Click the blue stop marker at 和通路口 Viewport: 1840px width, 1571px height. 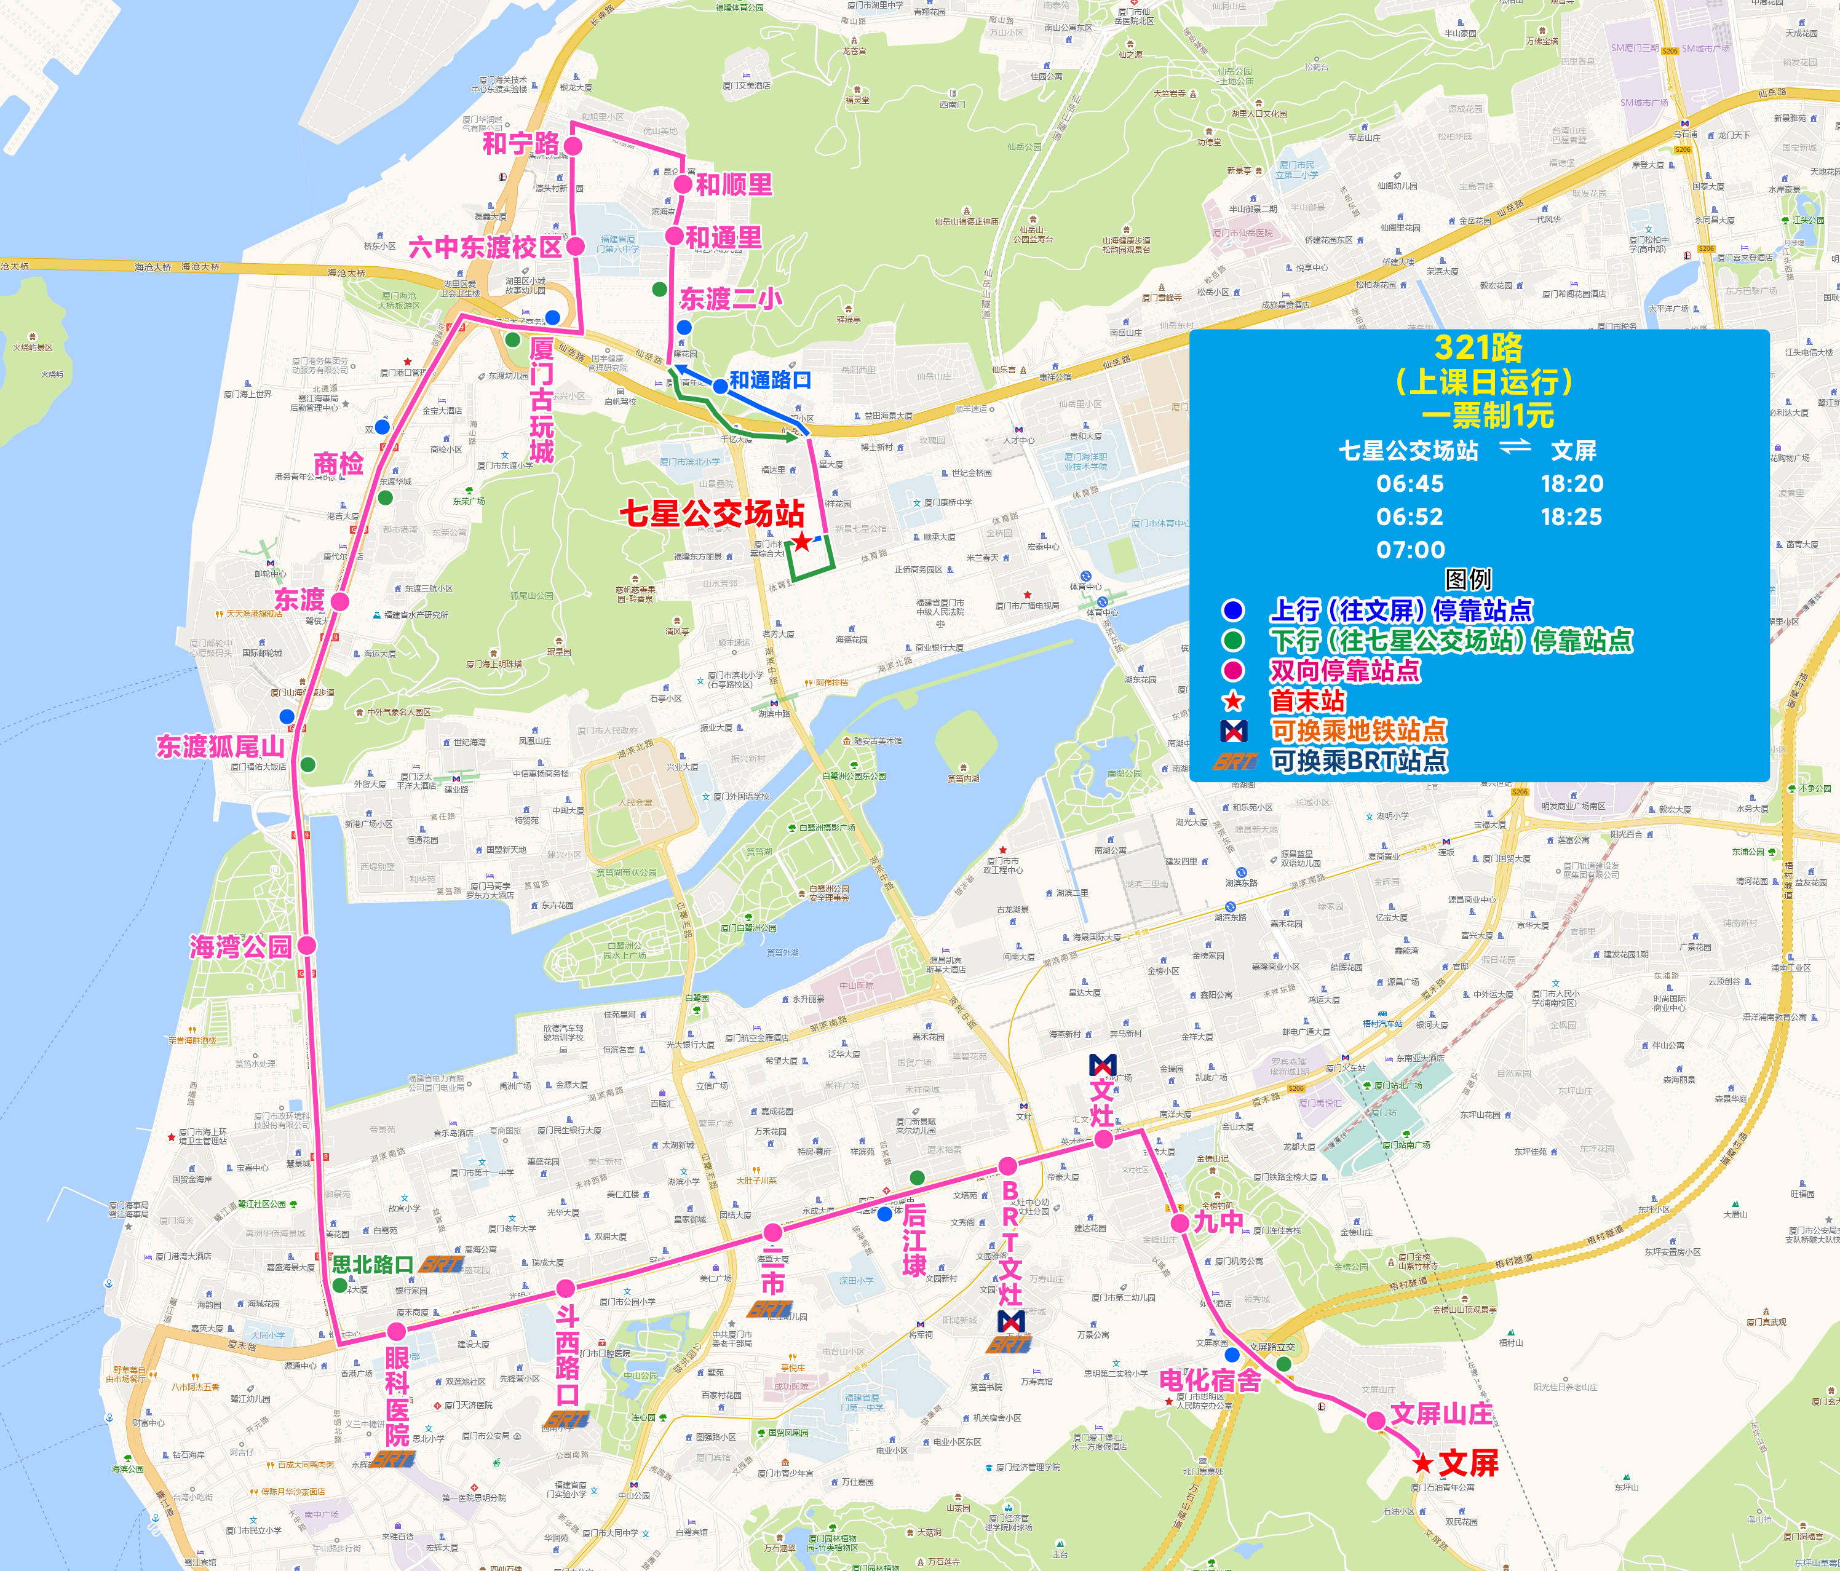(x=720, y=386)
